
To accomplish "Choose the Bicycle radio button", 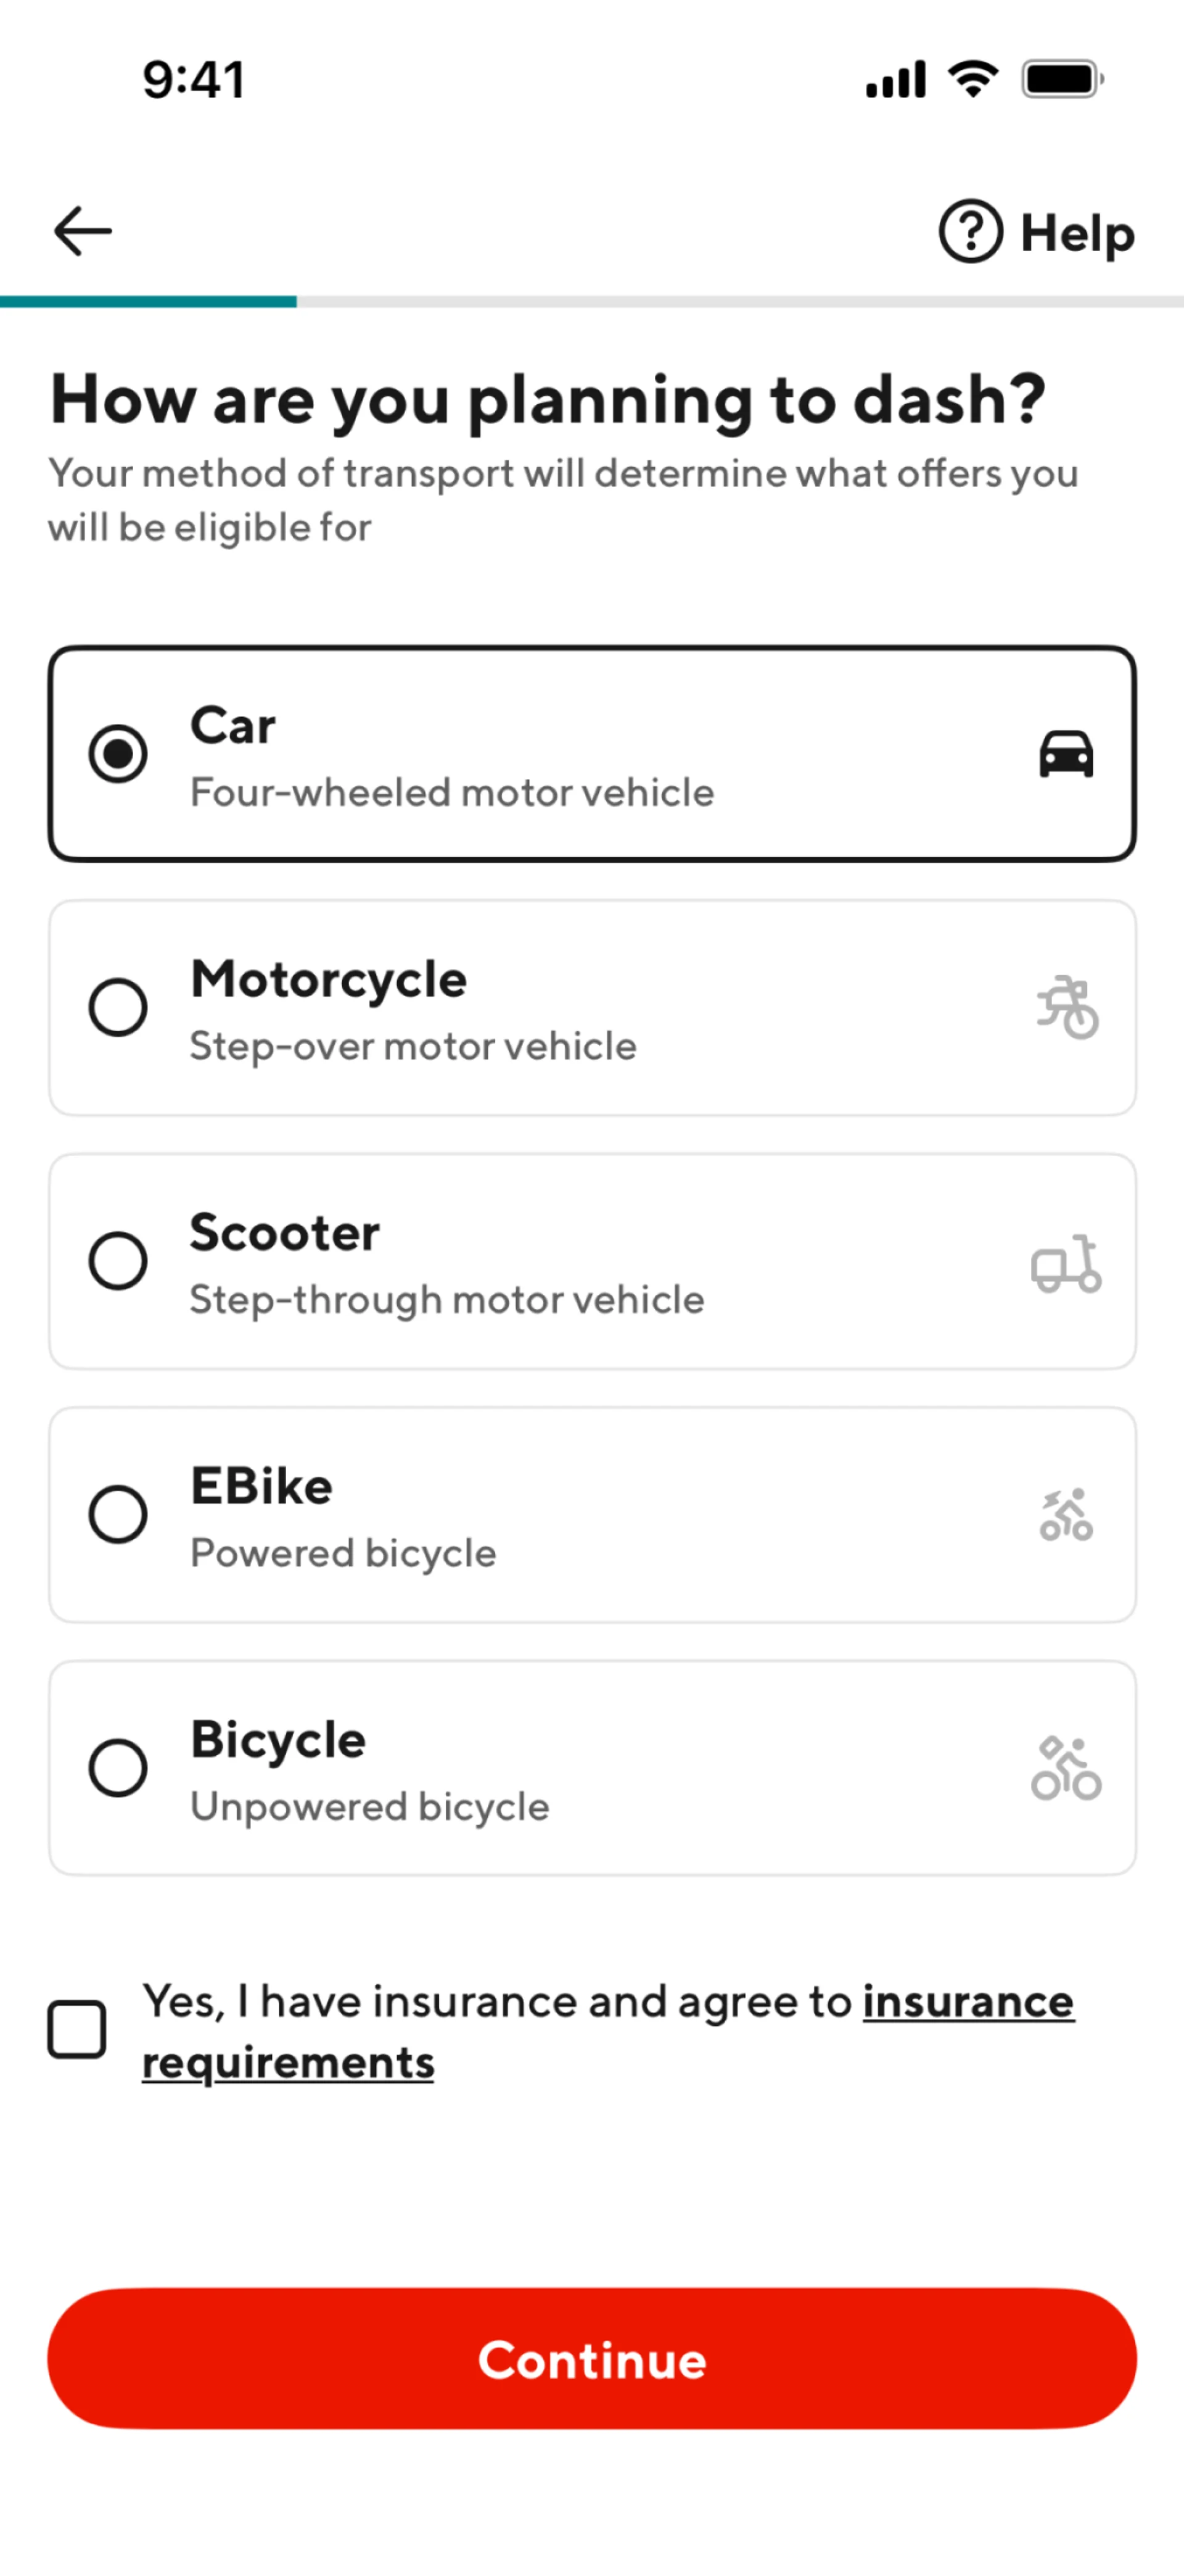I will coord(118,1768).
